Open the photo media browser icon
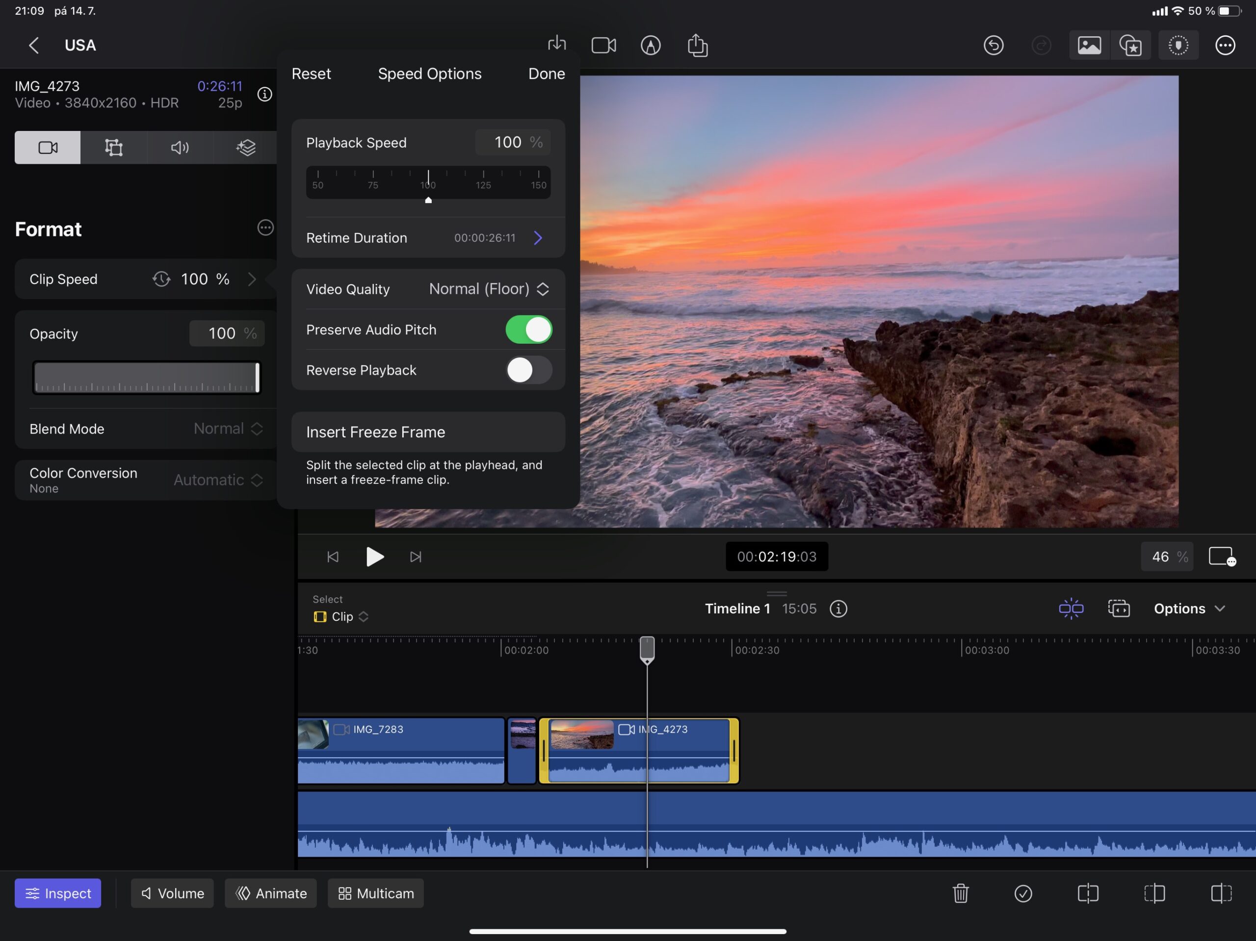1256x941 pixels. [1089, 46]
